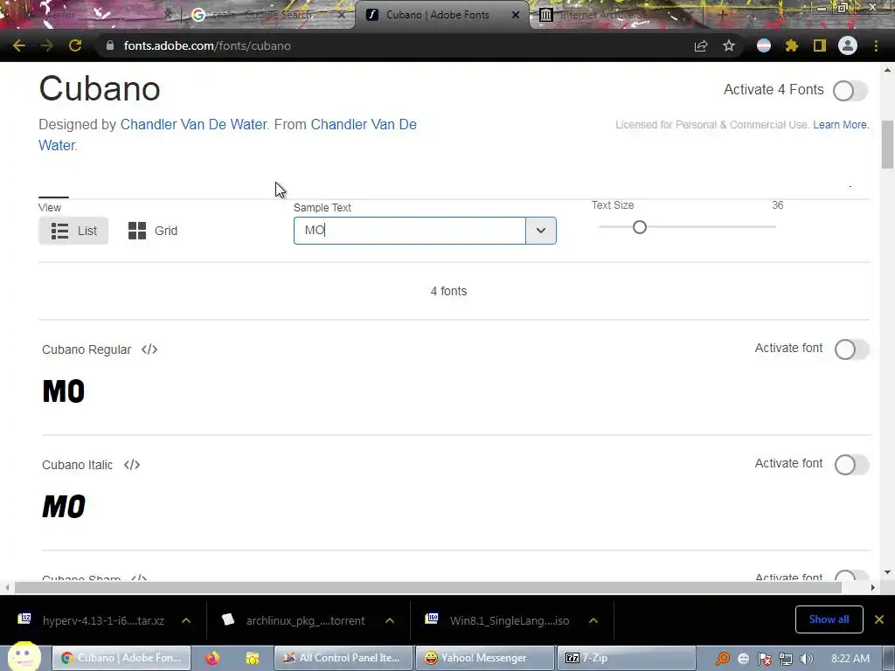Reload the Adobe Fonts page
The height and width of the screenshot is (671, 895).
click(75, 45)
